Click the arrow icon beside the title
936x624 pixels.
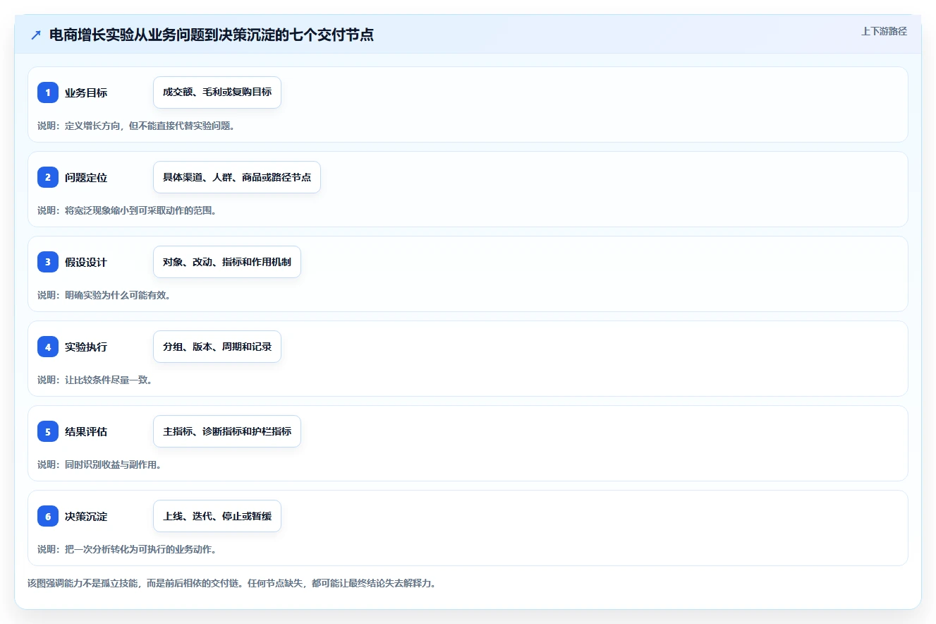36,35
